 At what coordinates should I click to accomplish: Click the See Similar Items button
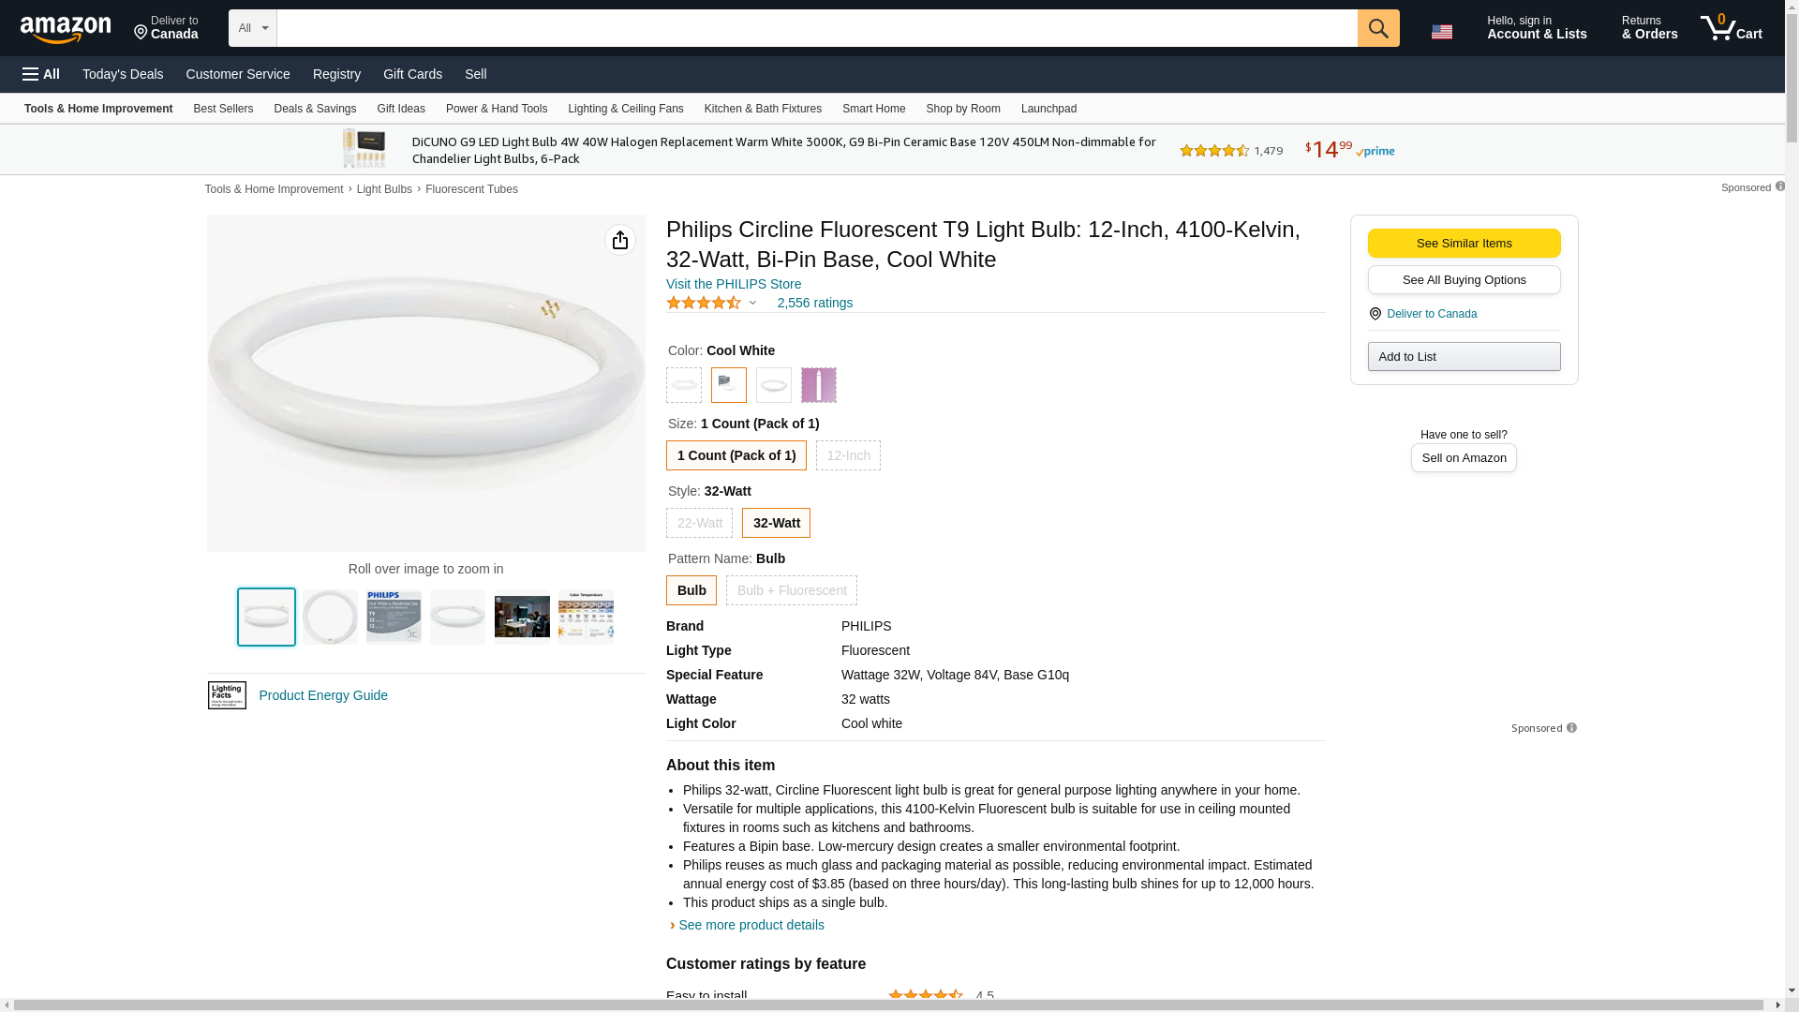(1464, 244)
